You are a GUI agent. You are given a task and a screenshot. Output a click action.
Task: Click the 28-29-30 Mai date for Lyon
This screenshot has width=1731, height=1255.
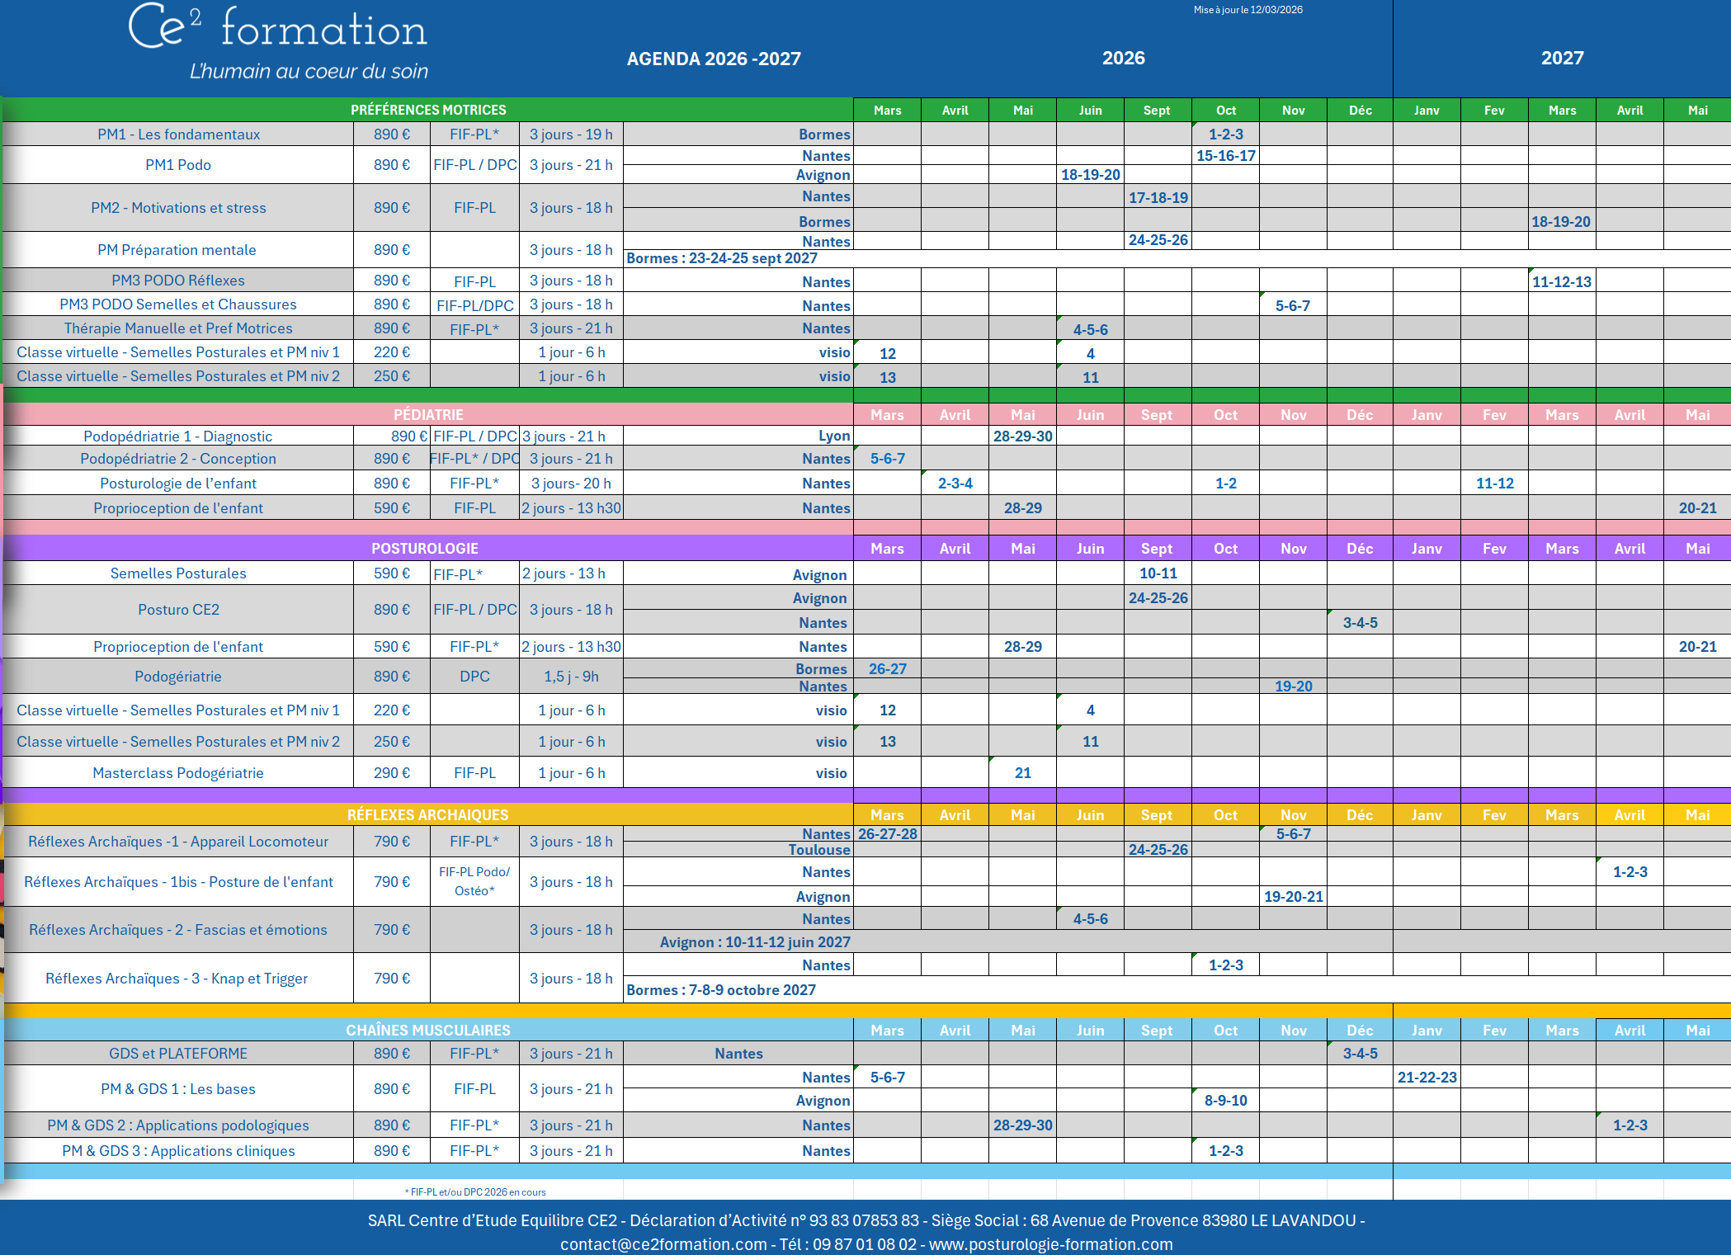(1022, 436)
